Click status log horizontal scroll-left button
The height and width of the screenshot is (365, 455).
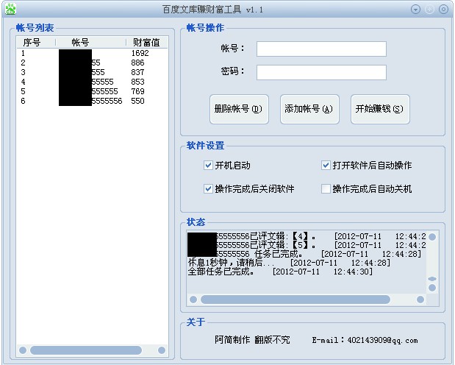(x=193, y=300)
